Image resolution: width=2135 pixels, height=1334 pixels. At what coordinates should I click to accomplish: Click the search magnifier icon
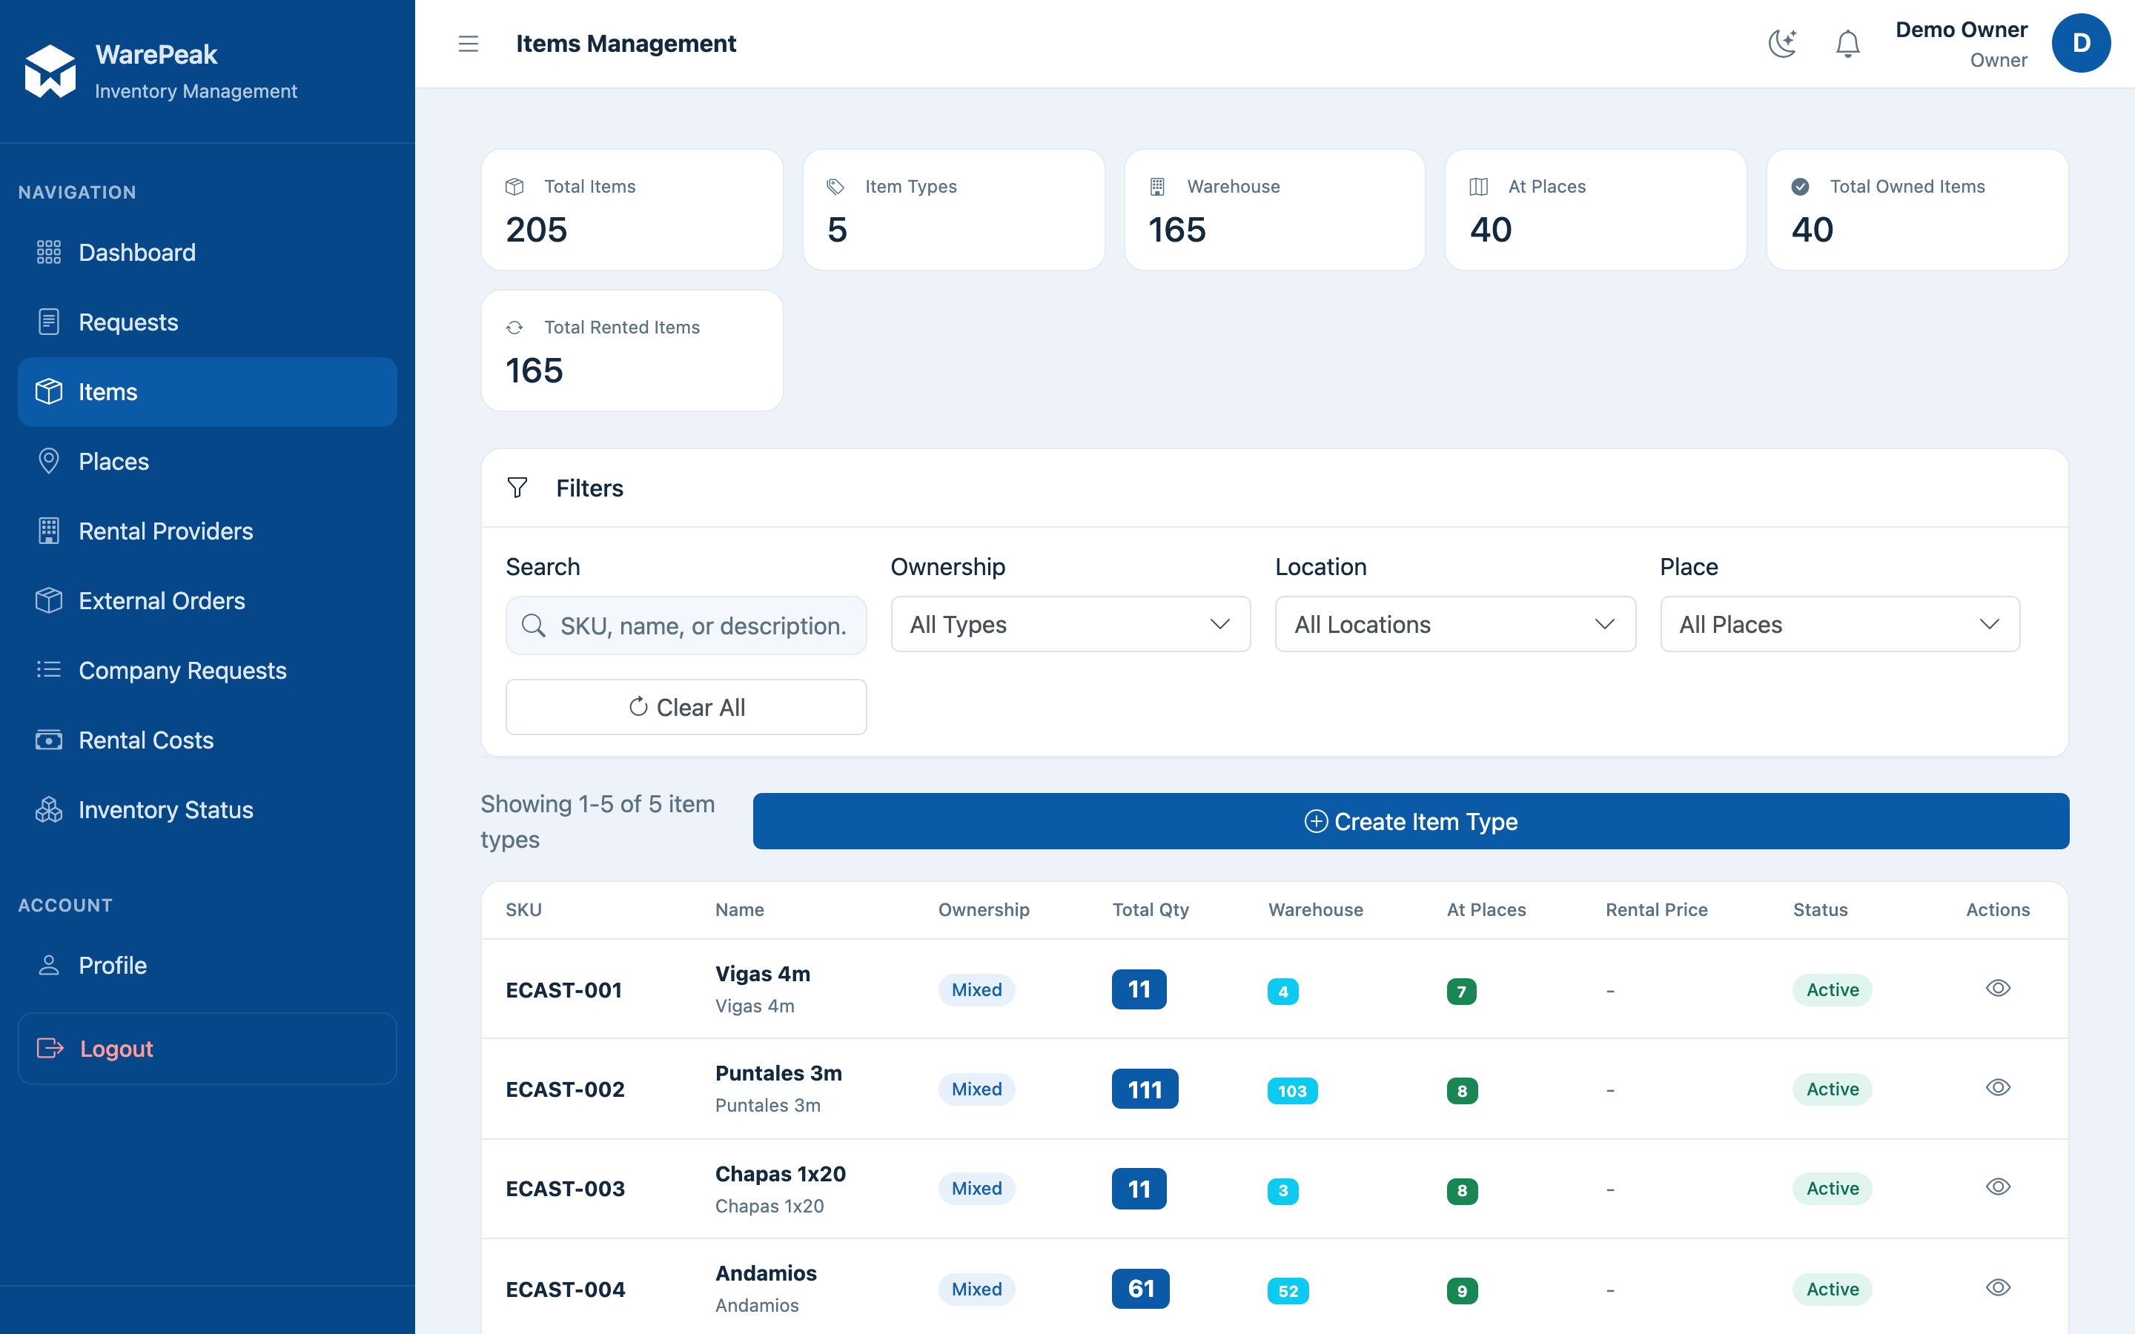pyautogui.click(x=533, y=625)
